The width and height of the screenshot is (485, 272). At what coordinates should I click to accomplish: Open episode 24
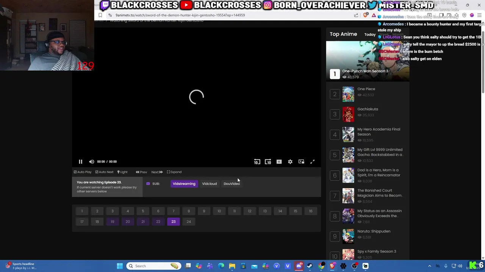click(189, 222)
